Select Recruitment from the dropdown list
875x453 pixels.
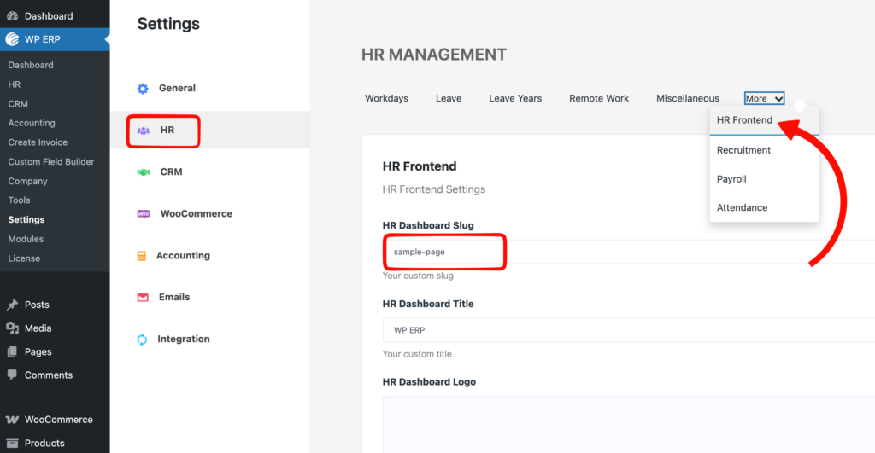[x=743, y=150]
